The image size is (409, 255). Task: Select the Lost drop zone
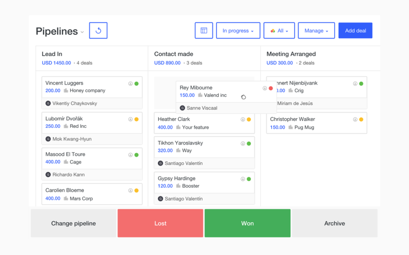tap(160, 223)
